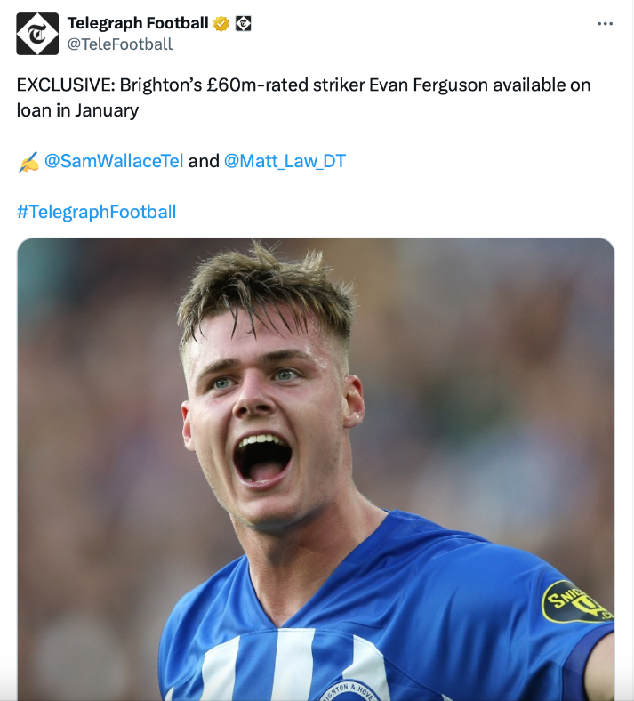Open the three-dot more options menu
The width and height of the screenshot is (634, 701).
605,24
